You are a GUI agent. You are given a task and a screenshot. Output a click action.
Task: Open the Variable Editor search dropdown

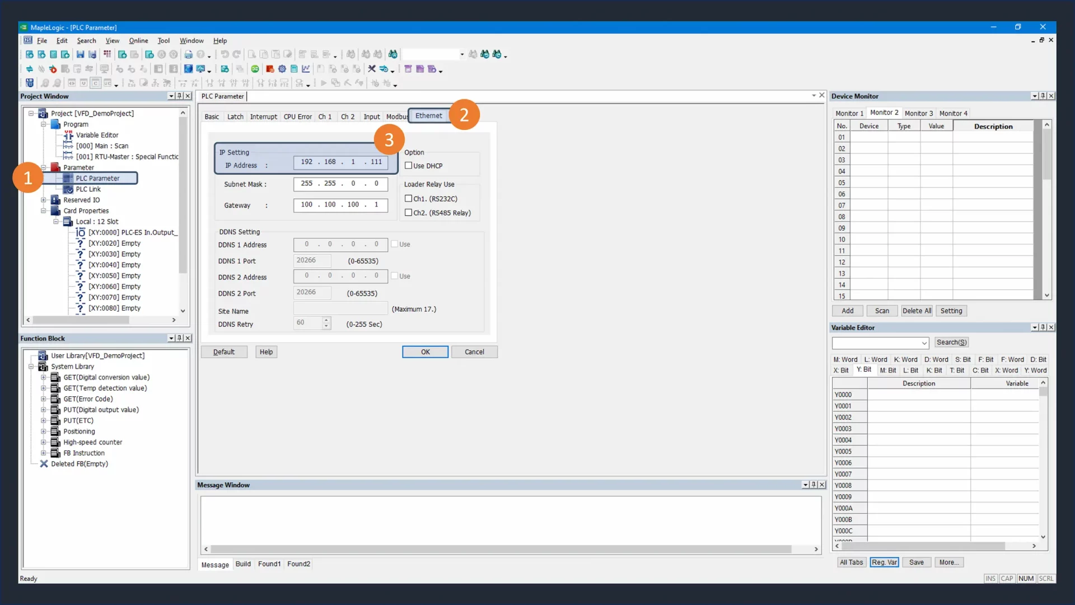tap(924, 343)
